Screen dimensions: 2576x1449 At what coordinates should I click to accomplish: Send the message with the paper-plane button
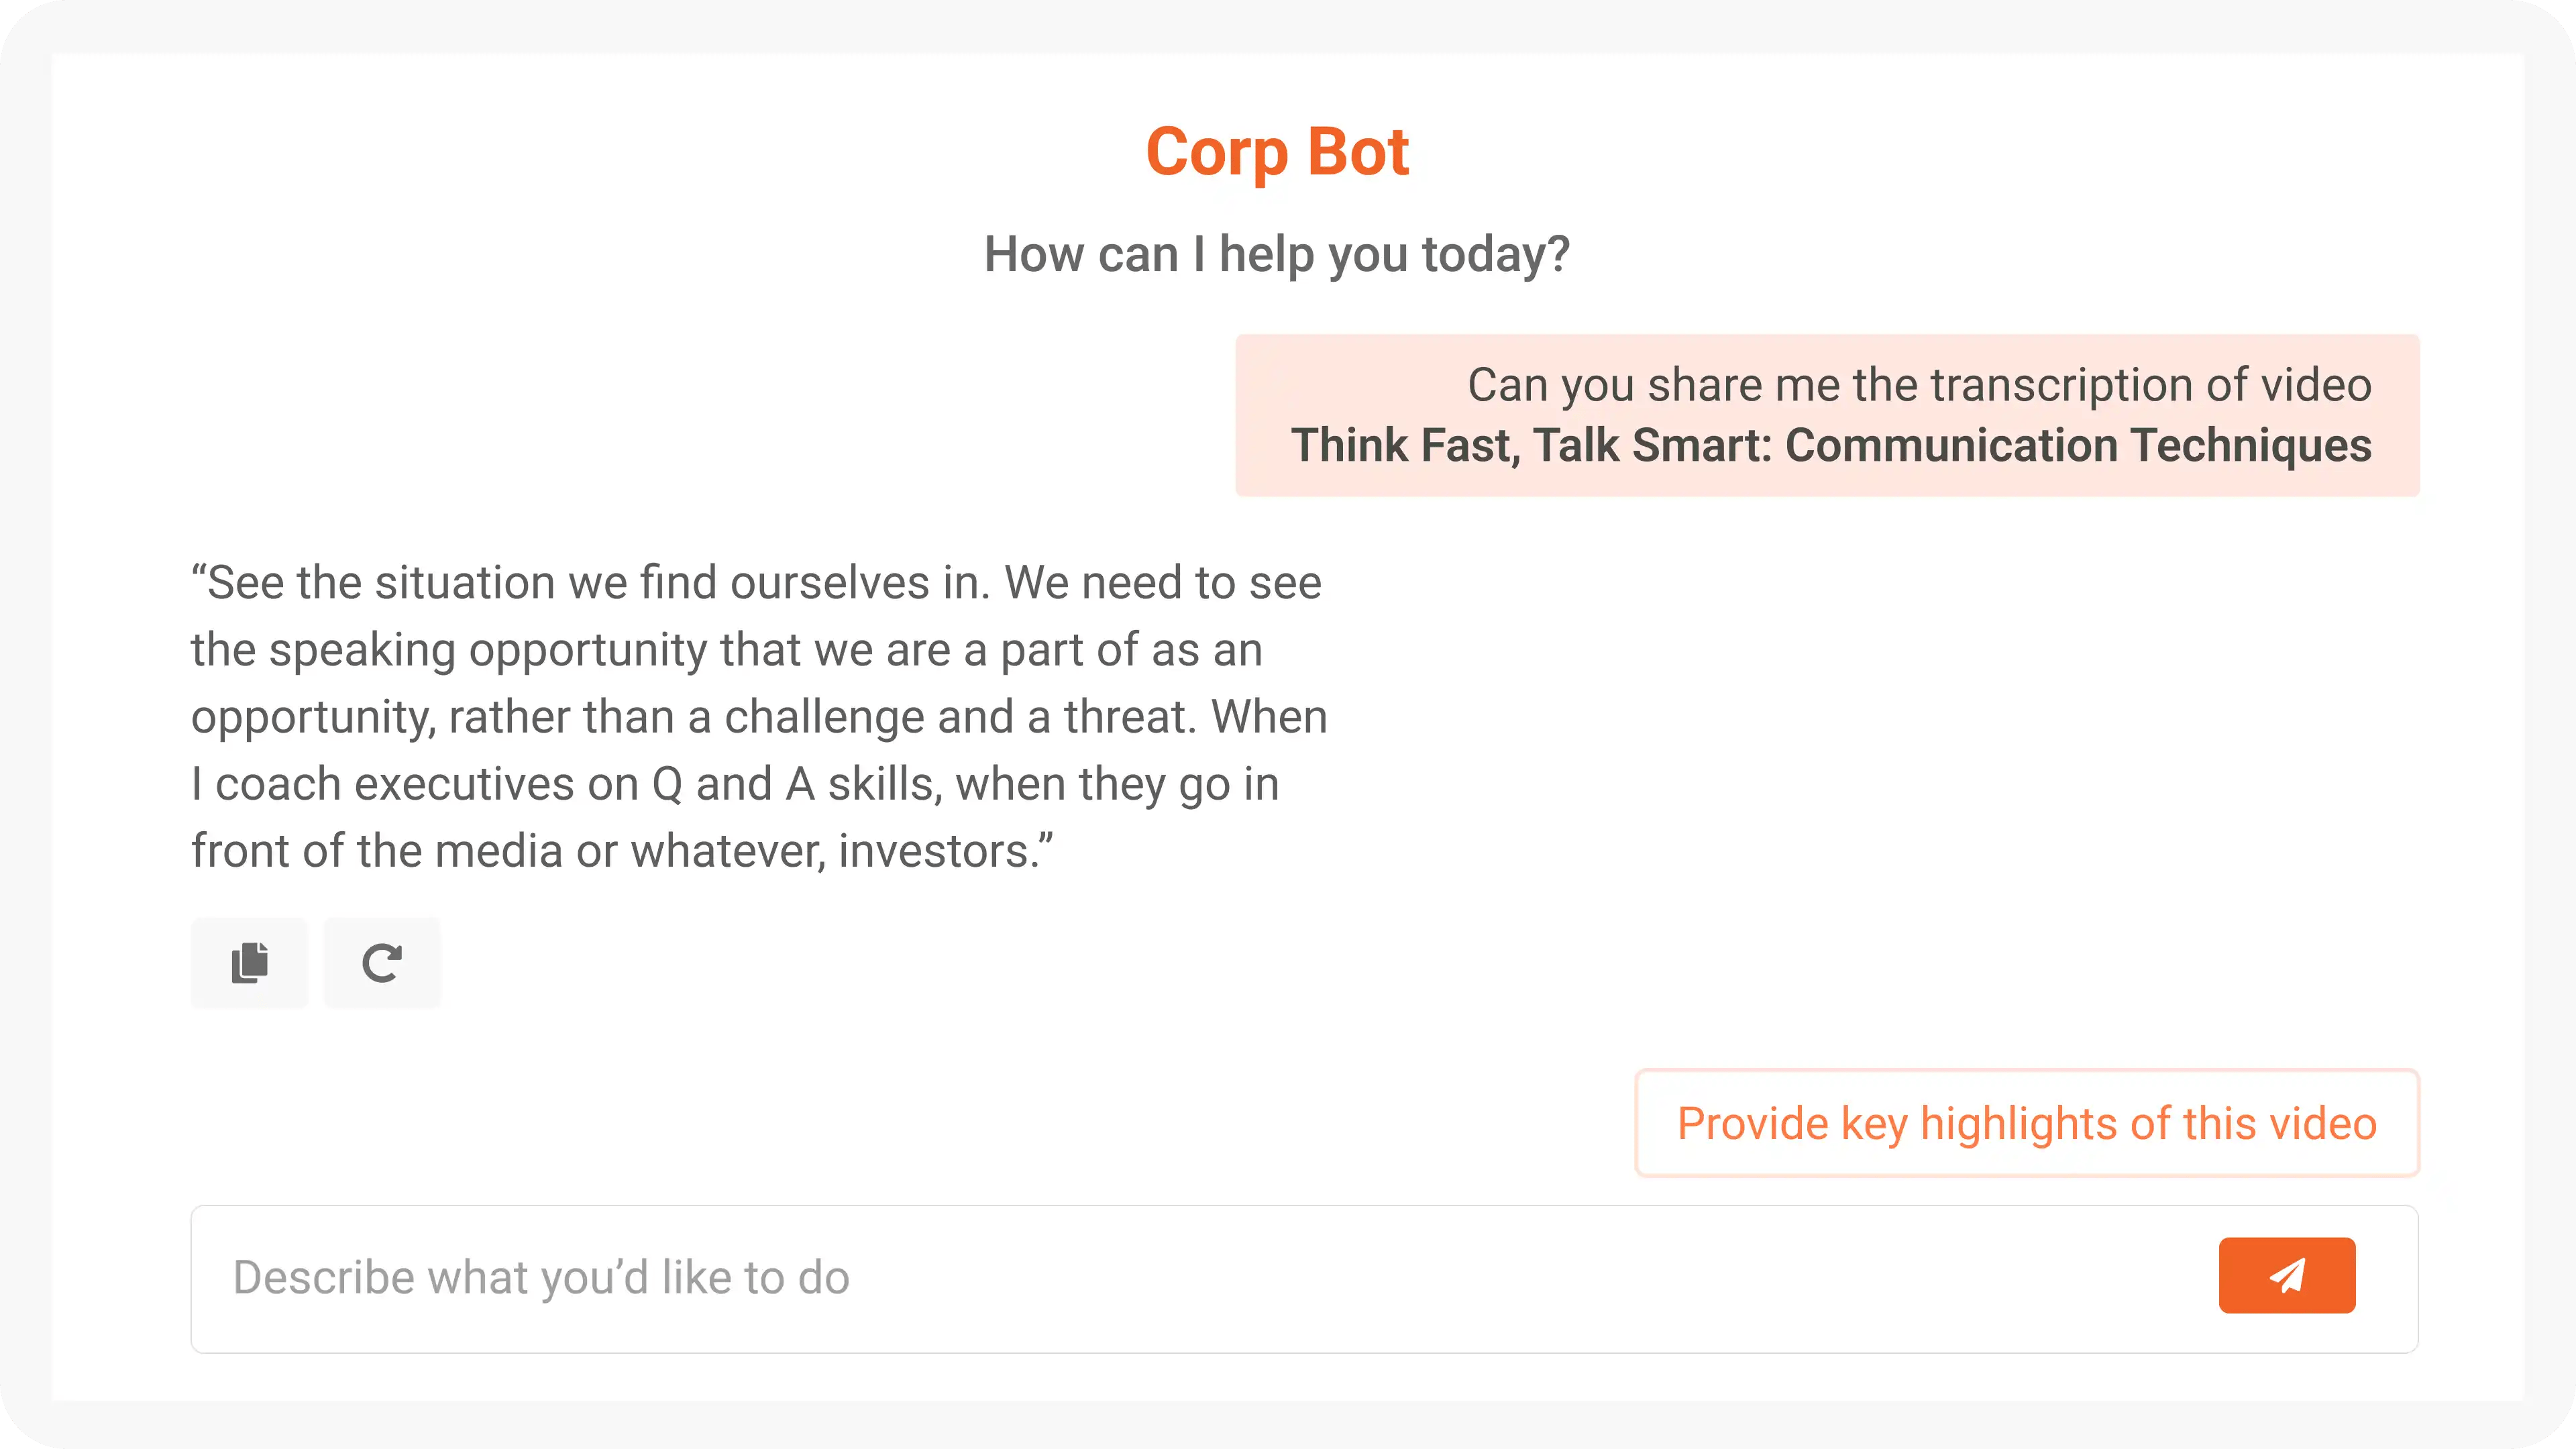(2286, 1275)
